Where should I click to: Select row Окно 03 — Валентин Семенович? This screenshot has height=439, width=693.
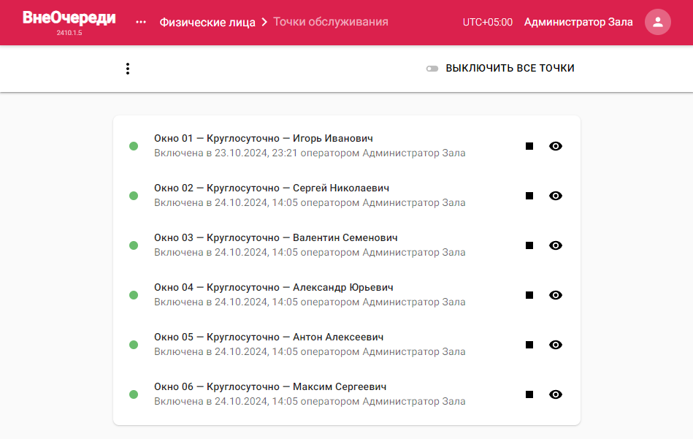coord(346,245)
